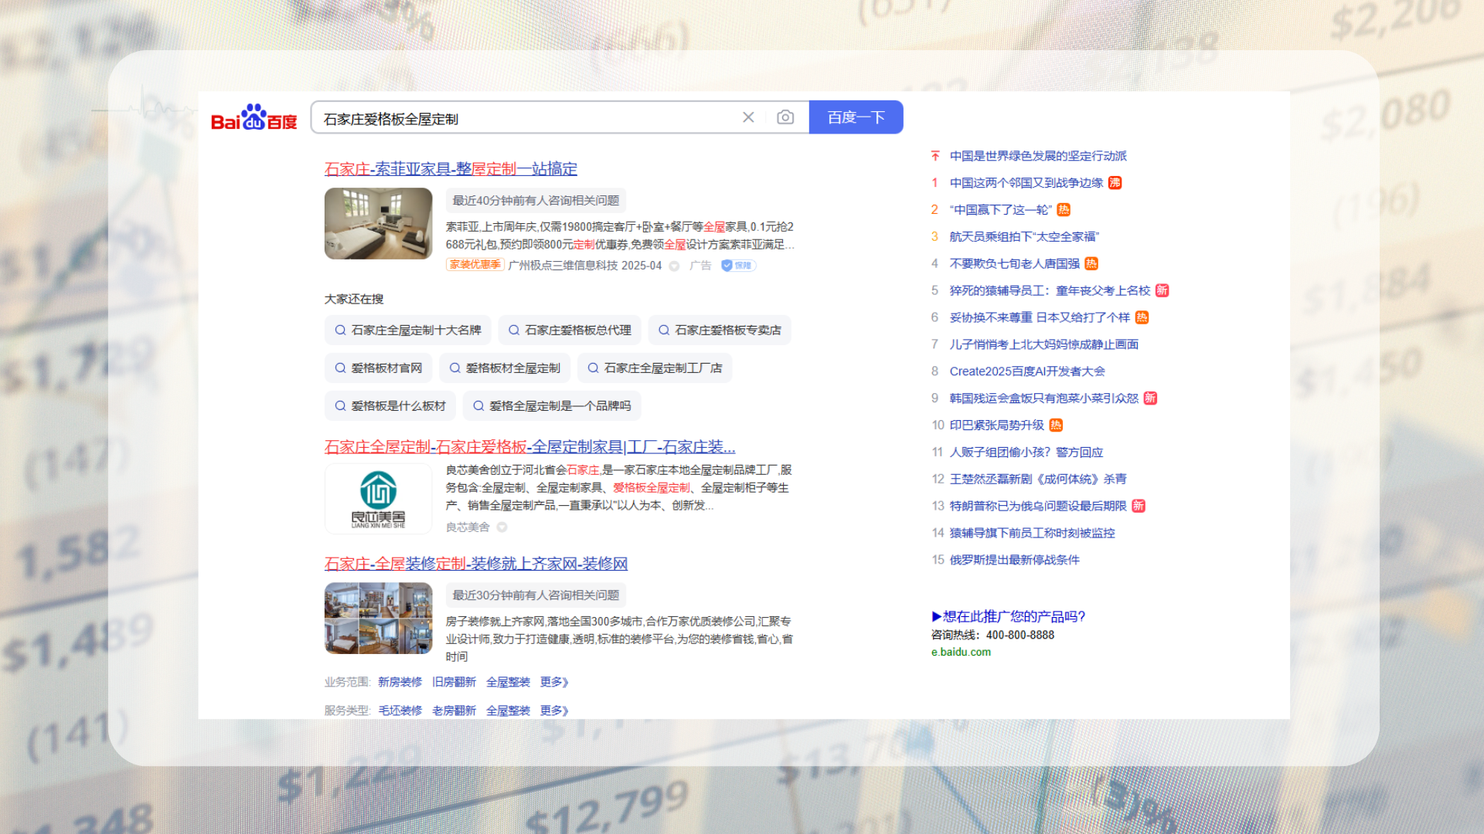Click the pinned-topic arrow icon above rank 1

935,156
